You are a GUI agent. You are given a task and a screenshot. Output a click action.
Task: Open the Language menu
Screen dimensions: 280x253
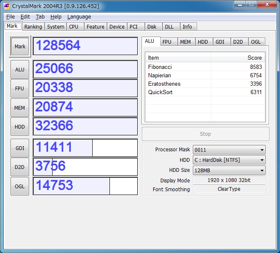point(79,17)
